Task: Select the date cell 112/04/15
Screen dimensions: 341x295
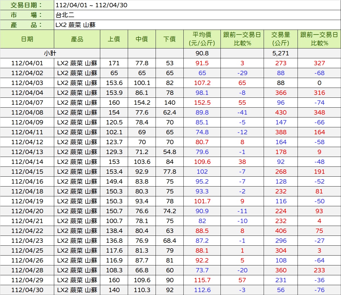Action: (27, 172)
